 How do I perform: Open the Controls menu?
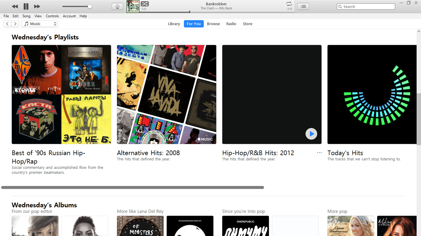point(52,16)
